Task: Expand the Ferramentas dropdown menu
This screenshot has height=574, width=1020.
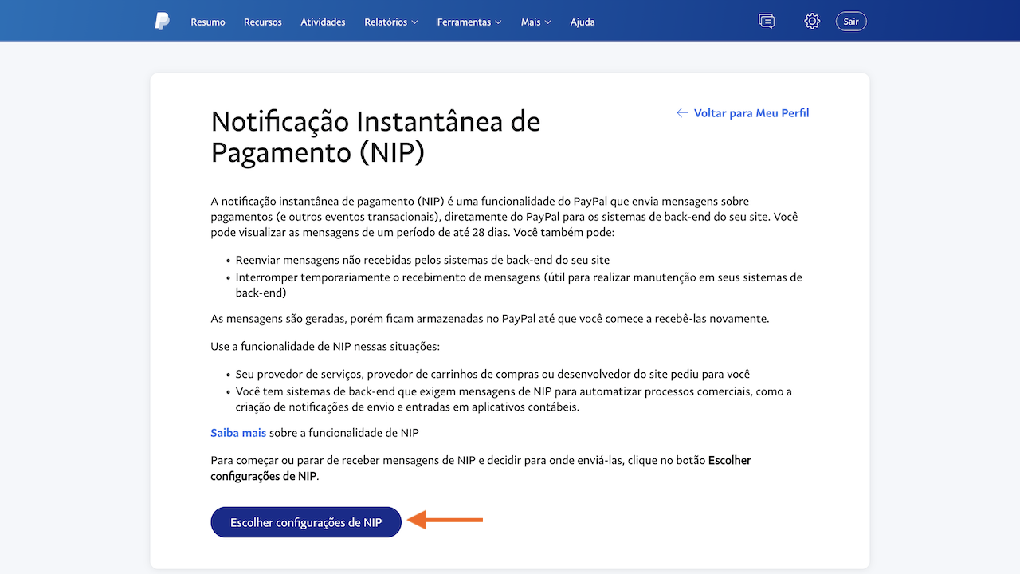Action: (x=469, y=22)
